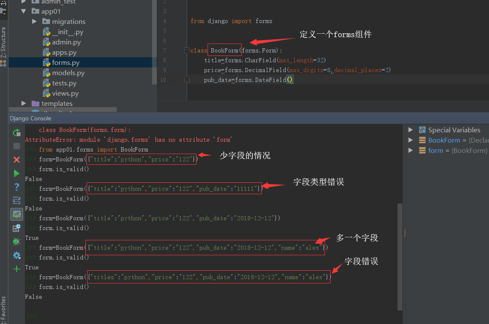Execute current command with the green play icon
Image resolution: width=489 pixels, height=324 pixels.
(x=16, y=173)
